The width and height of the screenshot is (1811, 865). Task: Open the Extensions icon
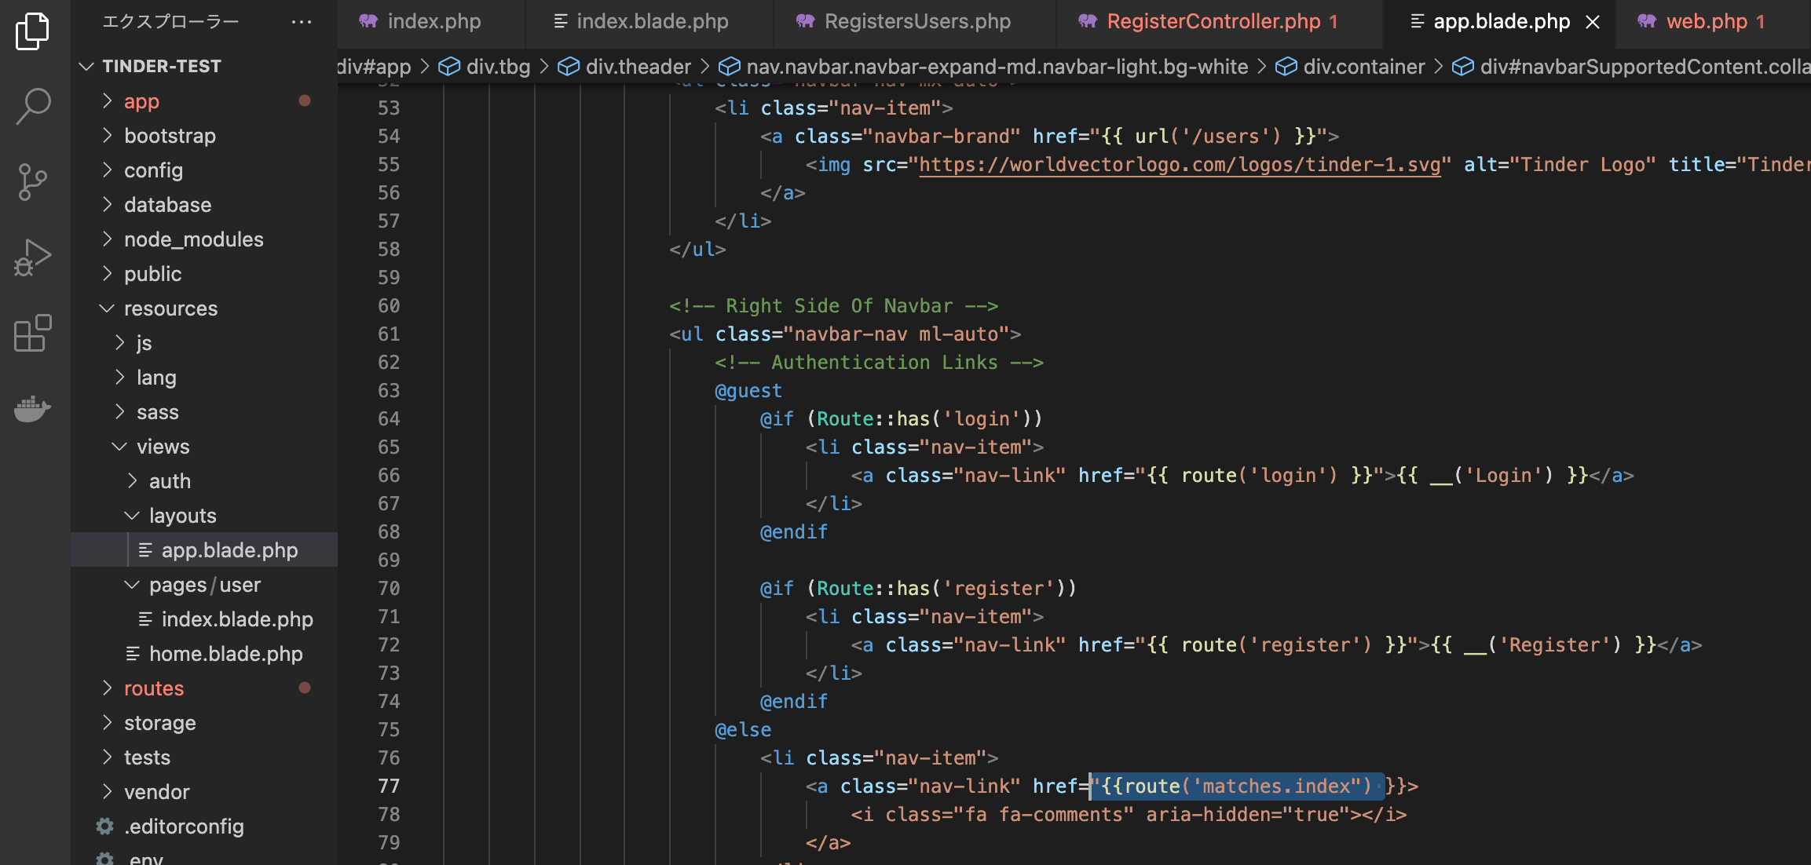pyautogui.click(x=31, y=334)
